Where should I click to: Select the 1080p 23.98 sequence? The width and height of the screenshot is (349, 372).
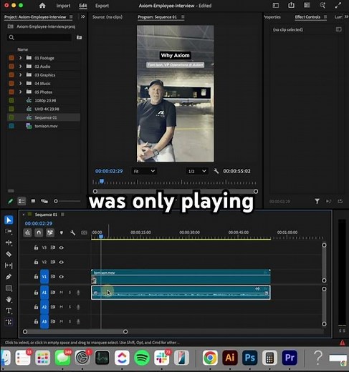[x=46, y=100]
